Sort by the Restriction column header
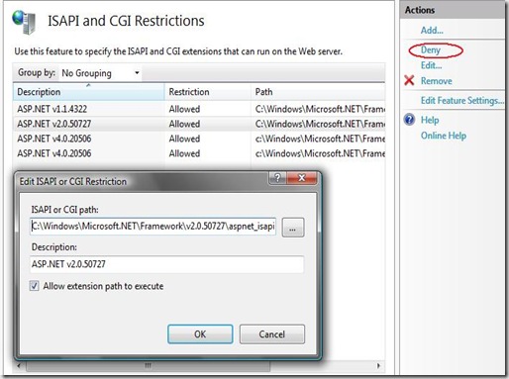 [208, 92]
